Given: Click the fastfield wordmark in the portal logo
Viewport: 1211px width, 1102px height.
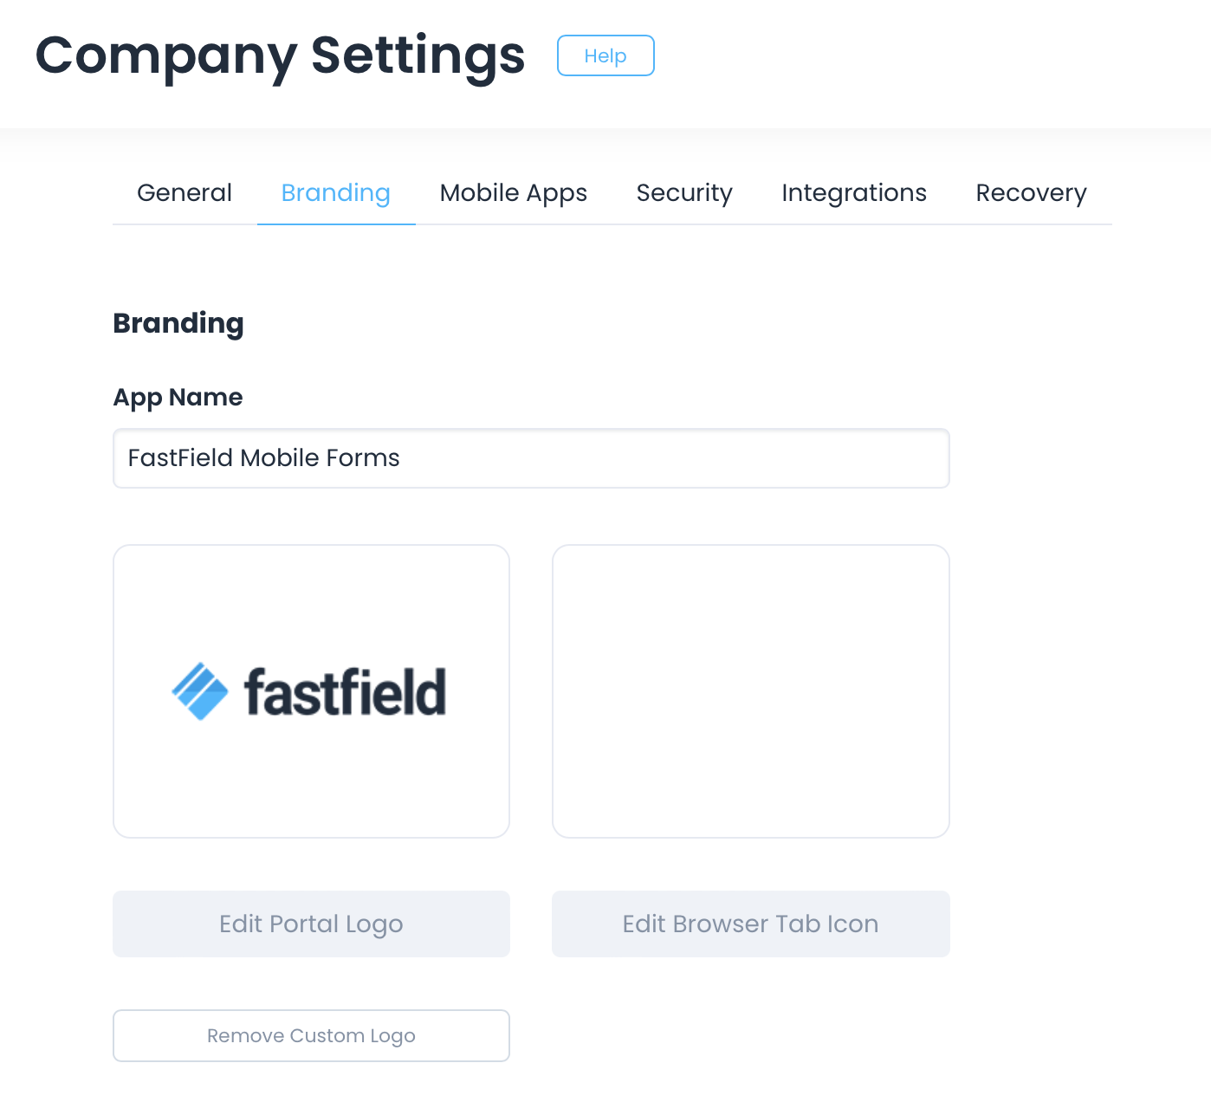Looking at the screenshot, I should [345, 692].
